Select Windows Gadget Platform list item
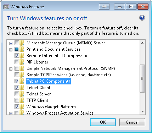152x133 pixels. pyautogui.click(x=51, y=107)
